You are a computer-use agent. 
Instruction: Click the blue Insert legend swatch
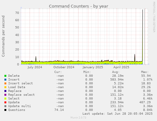[x=5, y=80]
